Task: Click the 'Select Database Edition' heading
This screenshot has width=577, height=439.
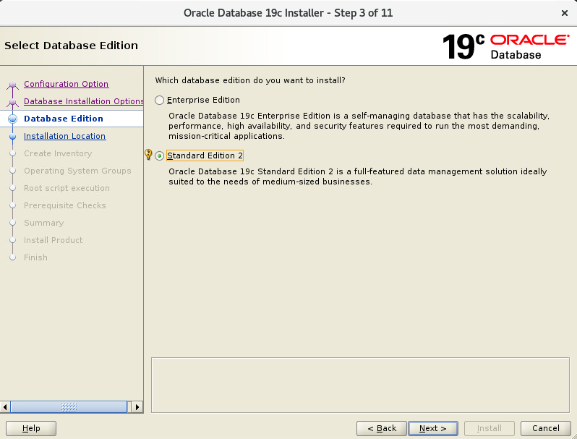Action: [71, 46]
